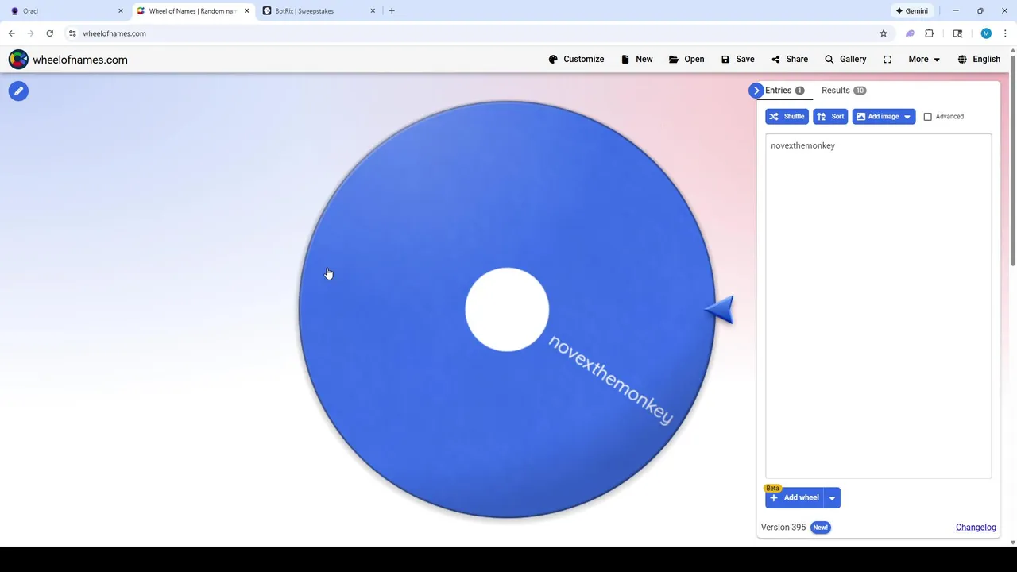Screen dimensions: 1017x572
Task: Open a new browser tab
Action: (x=392, y=11)
